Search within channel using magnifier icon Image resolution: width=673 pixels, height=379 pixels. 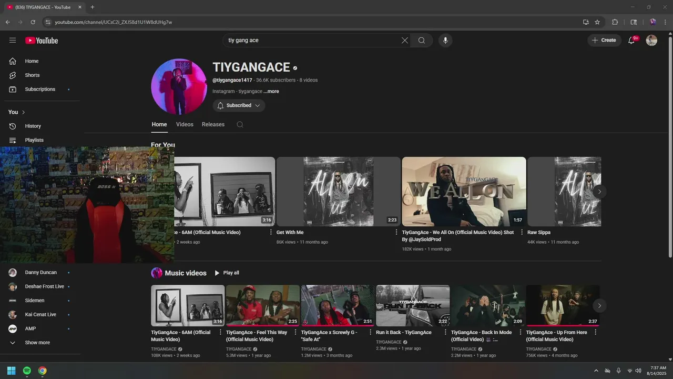(240, 125)
